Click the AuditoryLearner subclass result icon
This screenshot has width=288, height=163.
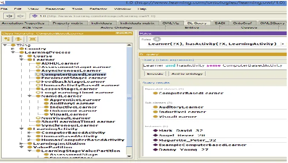(155, 107)
